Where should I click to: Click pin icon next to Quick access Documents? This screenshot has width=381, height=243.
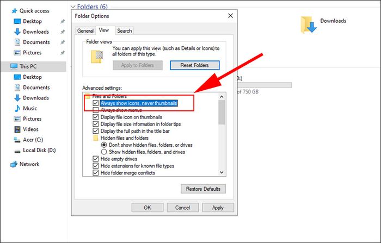(63, 42)
